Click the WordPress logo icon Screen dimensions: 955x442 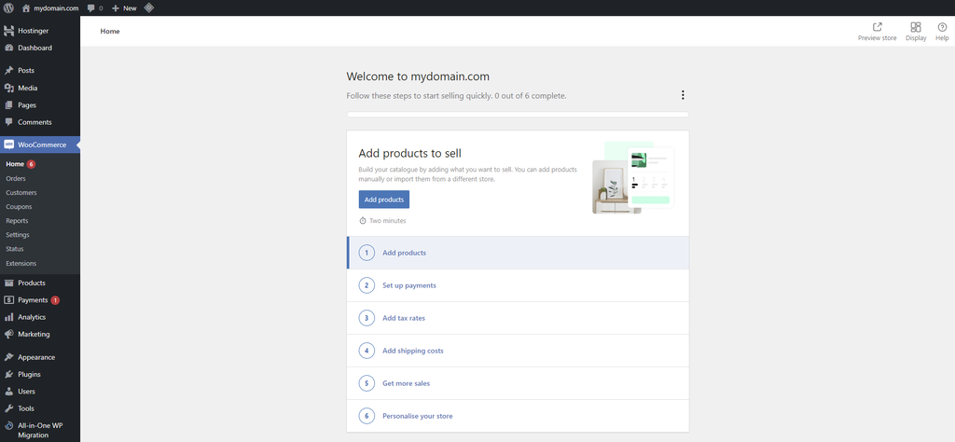coord(8,7)
